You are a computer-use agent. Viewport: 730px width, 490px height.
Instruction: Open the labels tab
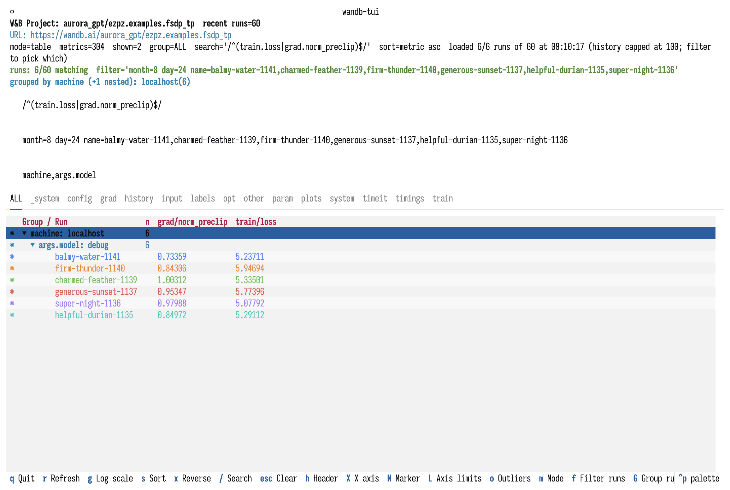203,199
